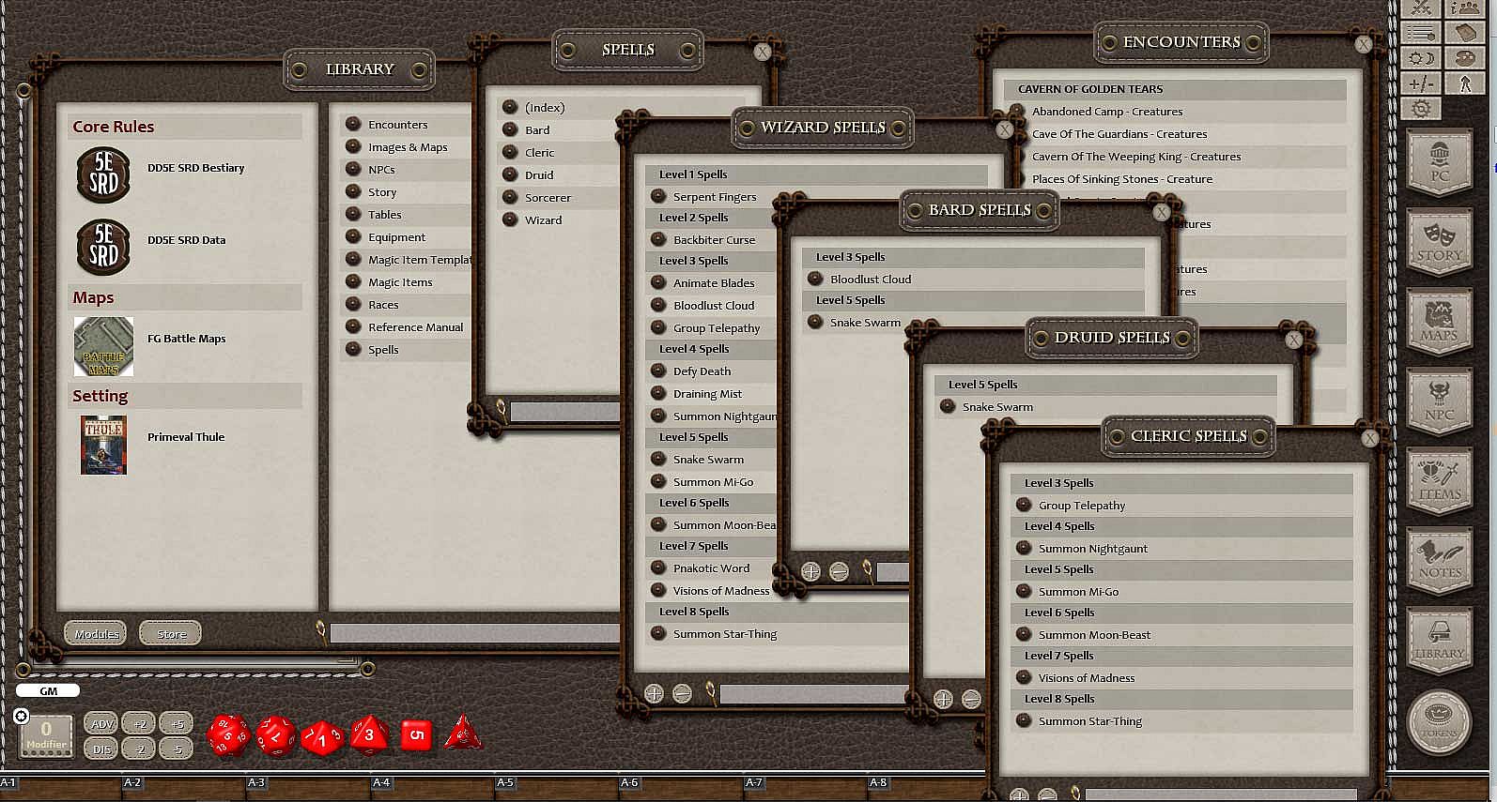Click the Store button in Library
1497x802 pixels.
point(171,634)
